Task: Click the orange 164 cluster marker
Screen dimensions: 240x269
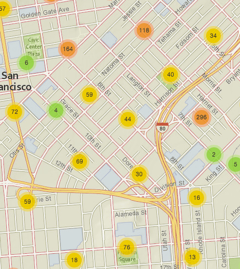Action: [68, 49]
